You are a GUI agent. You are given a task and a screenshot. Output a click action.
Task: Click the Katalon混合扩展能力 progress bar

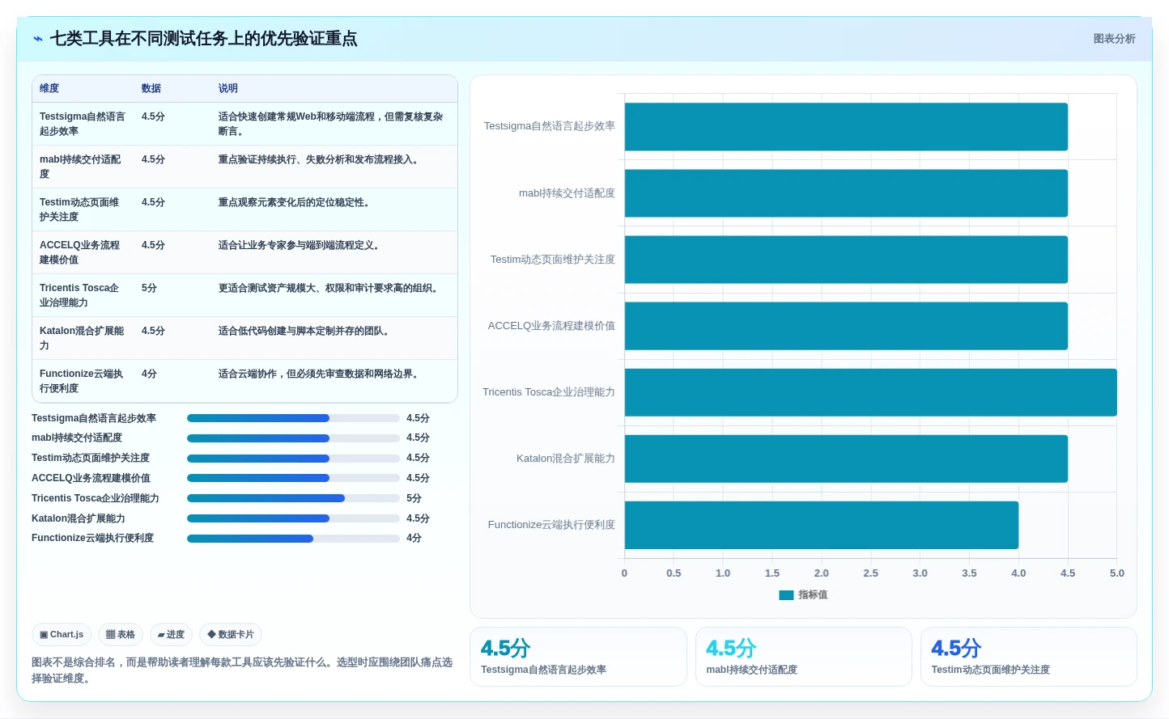[293, 518]
